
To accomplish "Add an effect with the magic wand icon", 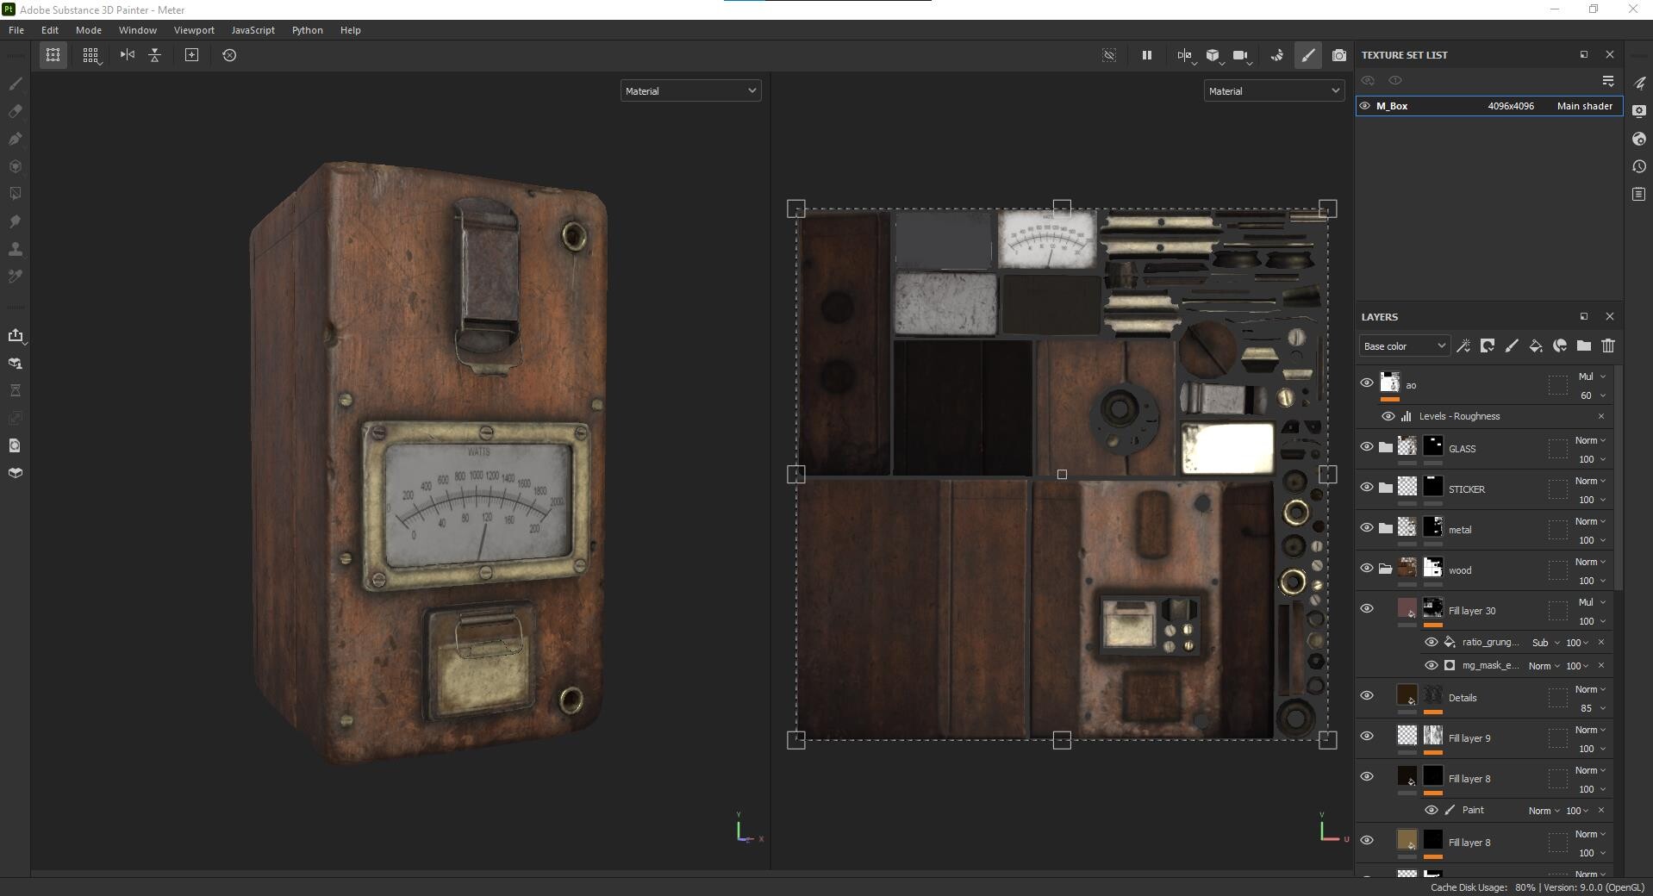I will click(x=1463, y=345).
